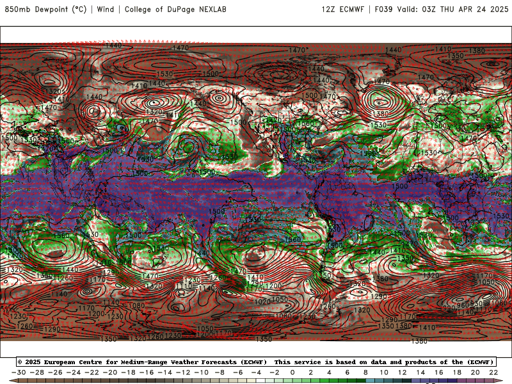Click the 8 label on color scale
The height and width of the screenshot is (384, 512).
(365, 372)
